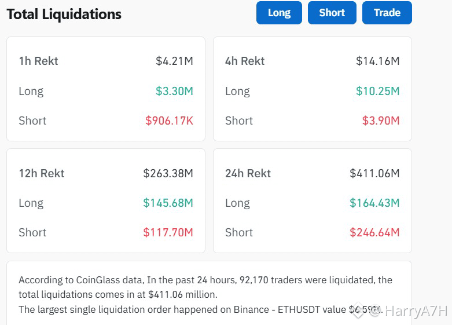
Task: Click the 24h Long value $164.43M
Action: click(x=374, y=203)
